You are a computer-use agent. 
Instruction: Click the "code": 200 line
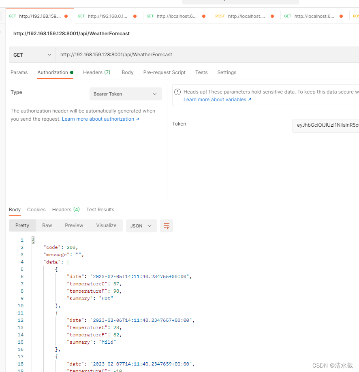coord(61,247)
